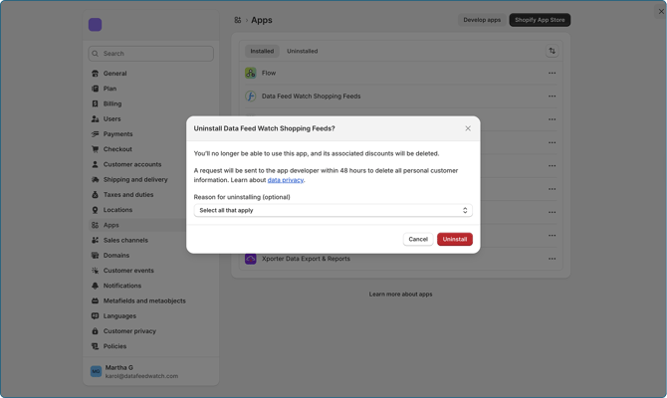
Task: Expand the Reason for uninstalling dropdown
Action: 333,210
